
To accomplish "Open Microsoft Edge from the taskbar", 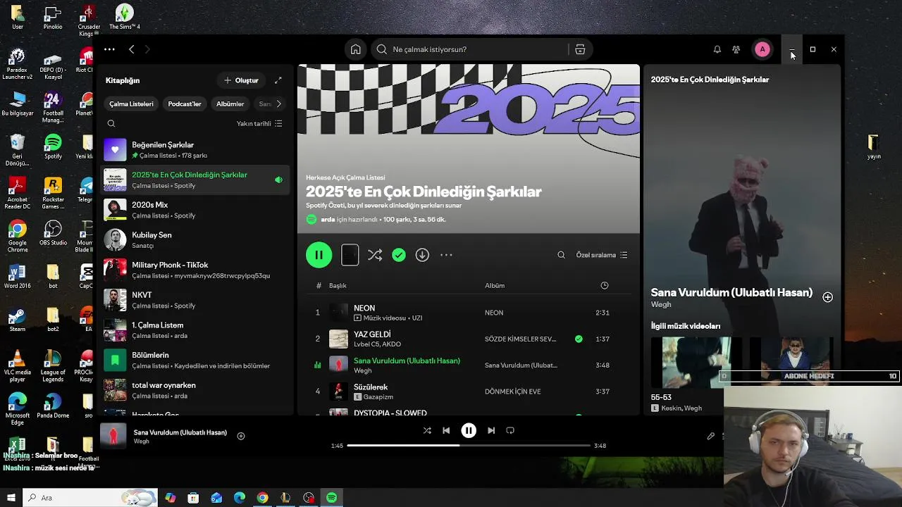I will point(240,498).
